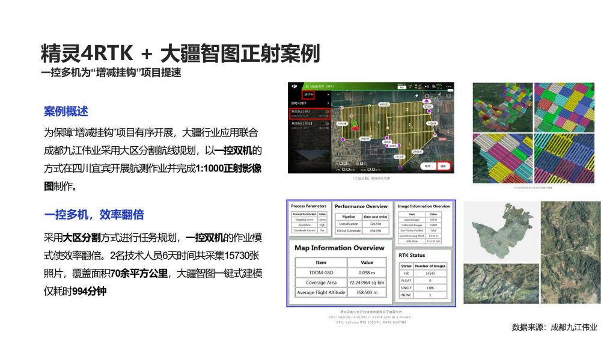Click the NONE status cell in RTK table
Image resolution: width=601 pixels, height=338 pixels.
406,295
